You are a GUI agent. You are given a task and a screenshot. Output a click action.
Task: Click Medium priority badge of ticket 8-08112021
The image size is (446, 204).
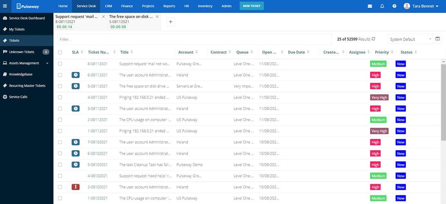click(x=378, y=64)
